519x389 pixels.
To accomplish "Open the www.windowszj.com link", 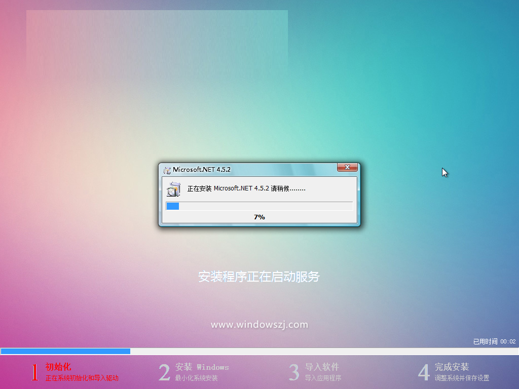I will click(x=259, y=325).
